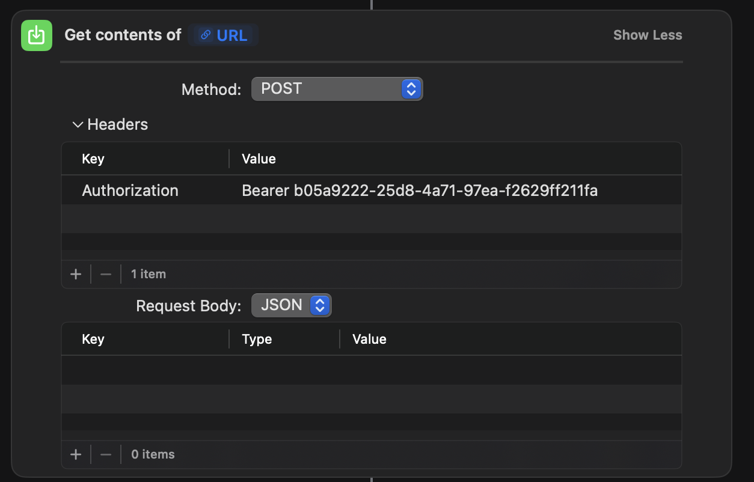The image size is (754, 482).
Task: Remove header with minus button
Action: 106,274
